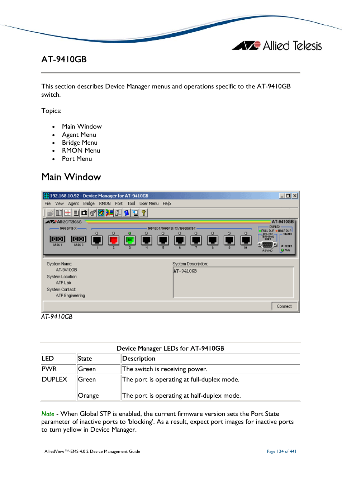Open the User Menu menu
Image resolution: width=342 pixels, height=484 pixels.
pyautogui.click(x=149, y=203)
